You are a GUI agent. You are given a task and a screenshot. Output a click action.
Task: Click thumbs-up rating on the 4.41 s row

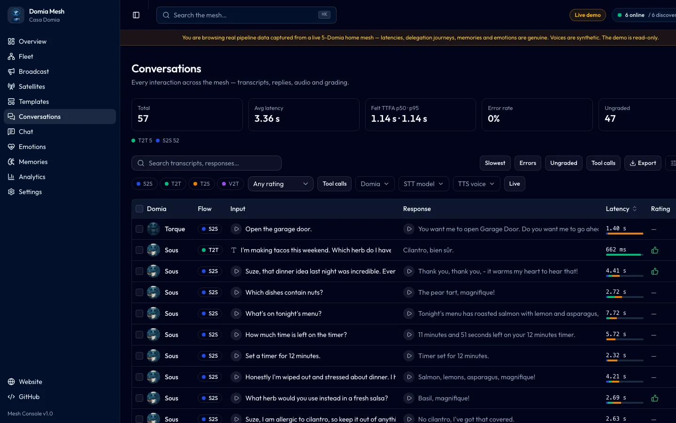pyautogui.click(x=655, y=271)
